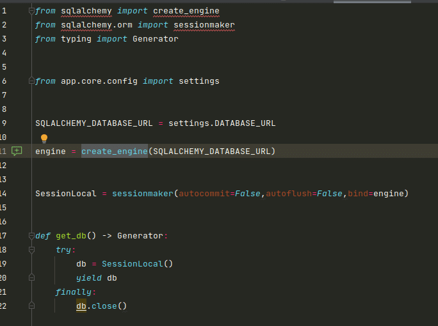438x326 pixels.
Task: Click settings.DATABASE_URL expression
Action: pyautogui.click(x=222, y=123)
